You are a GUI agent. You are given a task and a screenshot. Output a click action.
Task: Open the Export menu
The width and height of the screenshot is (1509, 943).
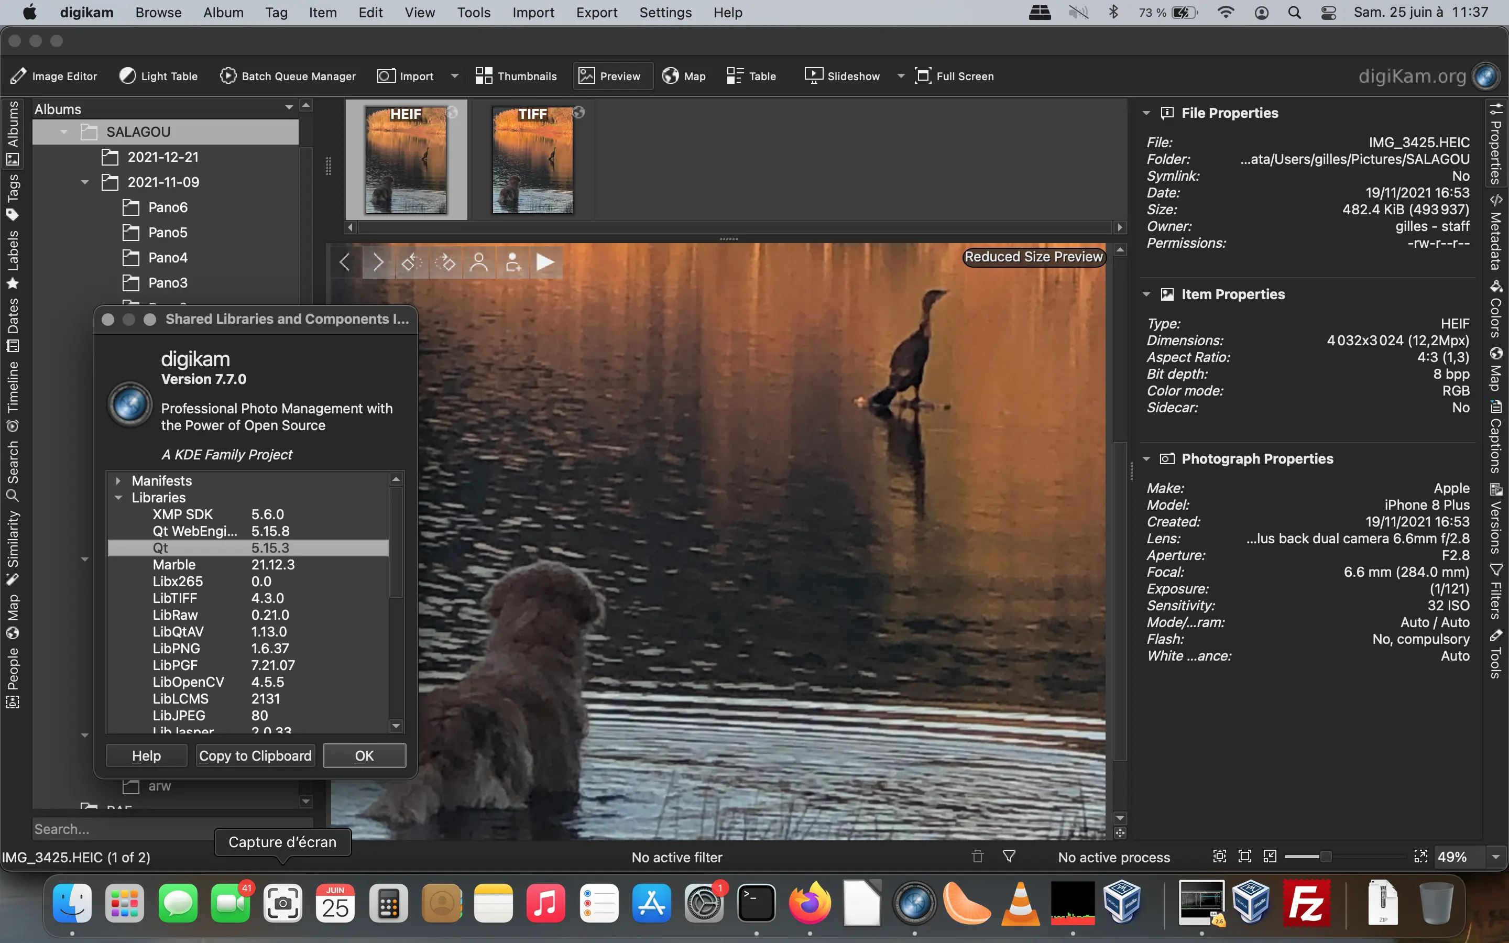pos(596,13)
